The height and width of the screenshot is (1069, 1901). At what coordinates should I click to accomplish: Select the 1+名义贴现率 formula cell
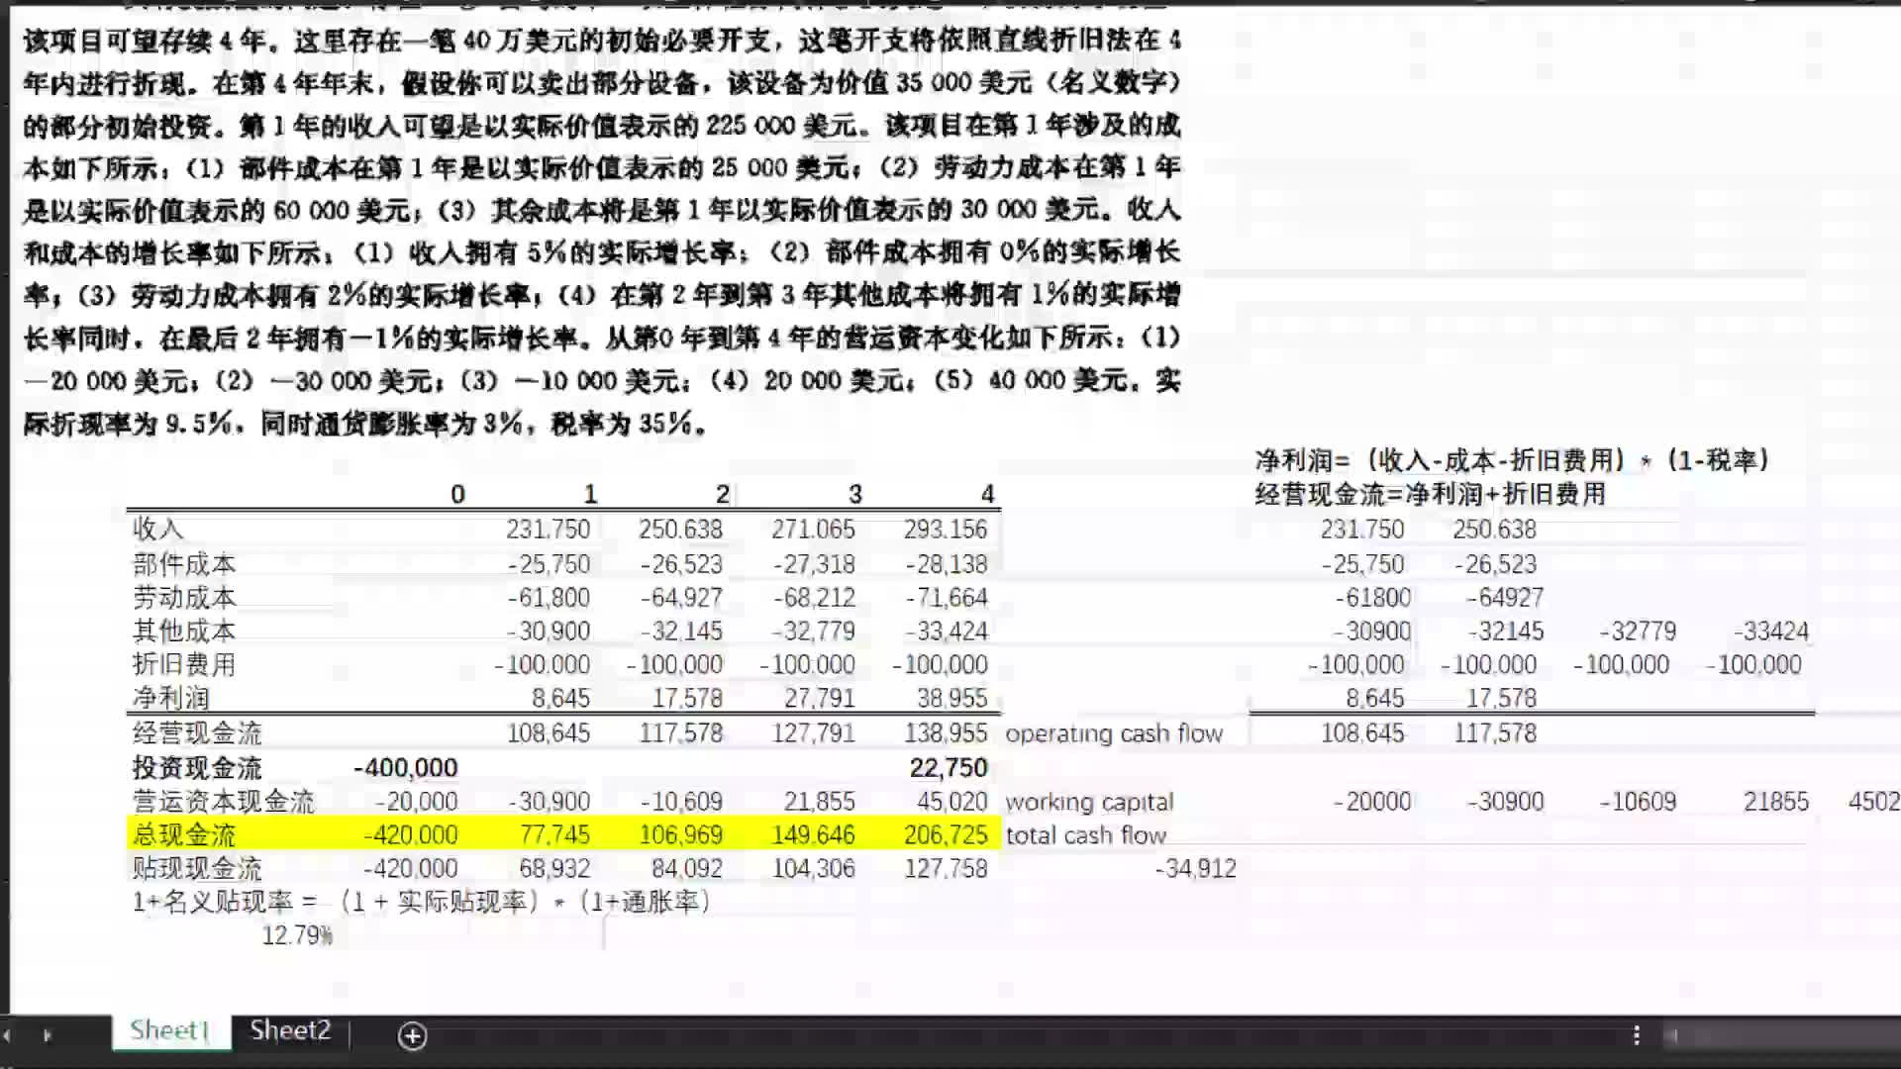[x=423, y=902]
